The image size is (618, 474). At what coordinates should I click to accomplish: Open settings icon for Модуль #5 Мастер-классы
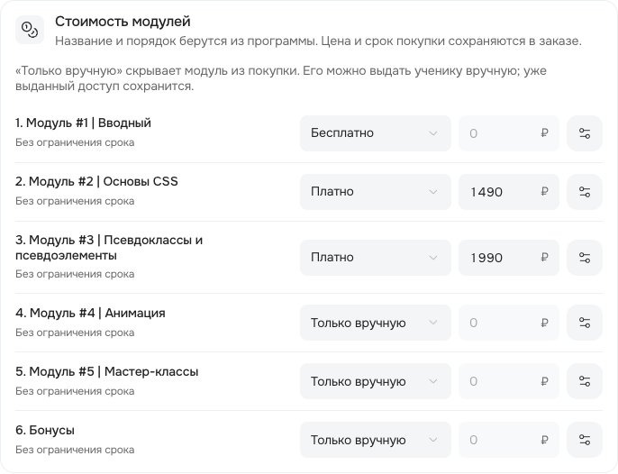point(585,381)
